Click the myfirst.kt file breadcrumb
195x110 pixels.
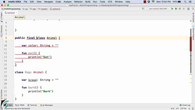click(x=55, y=9)
